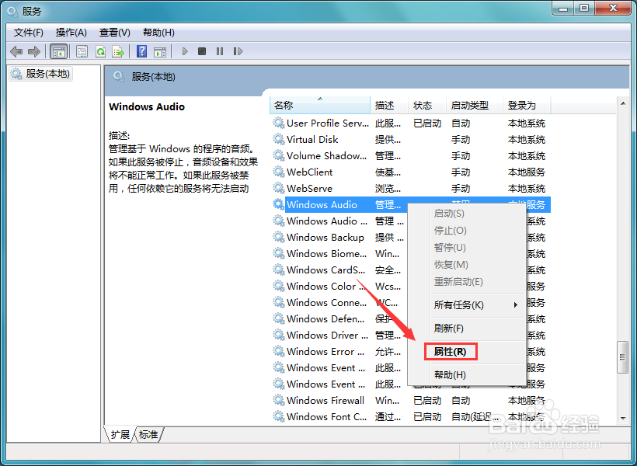Click gear icon beside WebClient
This screenshot has width=637, height=466.
278,172
